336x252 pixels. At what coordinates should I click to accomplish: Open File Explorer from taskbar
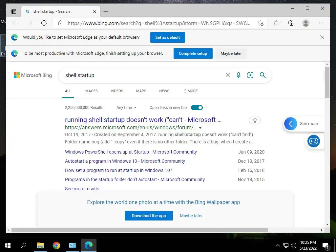(x=40, y=245)
